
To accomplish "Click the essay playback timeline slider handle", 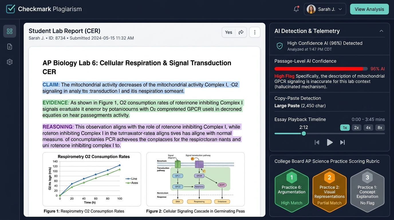I will pyautogui.click(x=304, y=133).
